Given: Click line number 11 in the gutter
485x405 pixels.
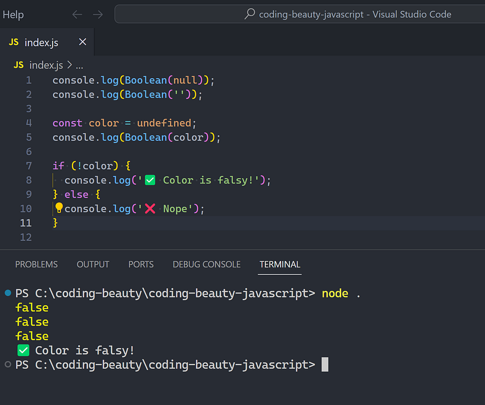Looking at the screenshot, I should (26, 223).
